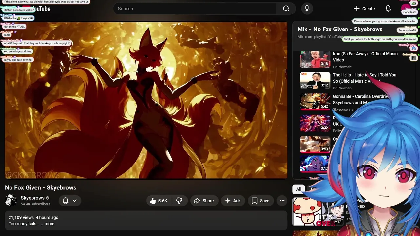Open the Skyebrows channel avatar
The image size is (420, 236).
11,200
